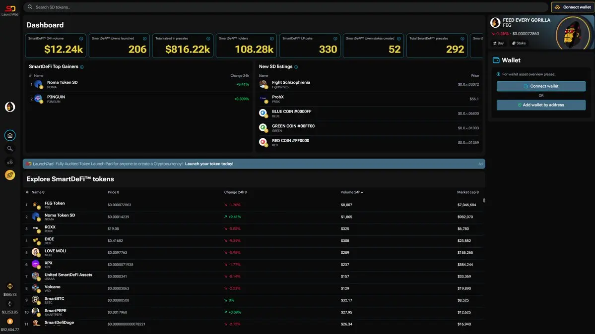595x334 pixels.
Task: Click Add wallet by address button
Action: click(541, 105)
